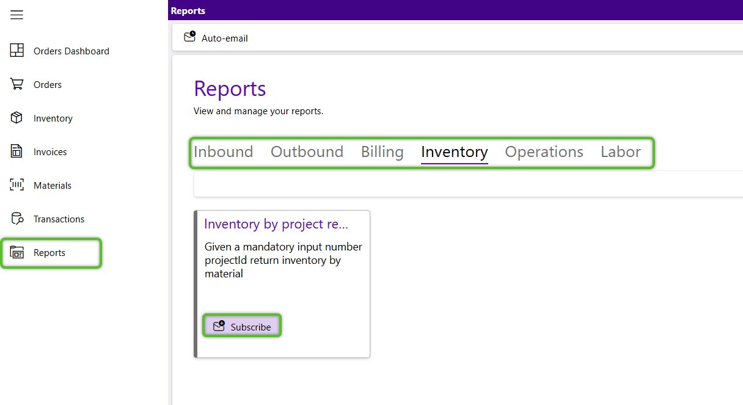Viewport: 743px width, 405px height.
Task: Switch to the Inbound reports tab
Action: click(223, 152)
